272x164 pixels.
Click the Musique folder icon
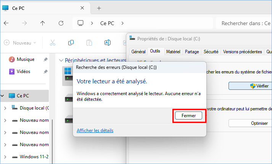(11, 59)
